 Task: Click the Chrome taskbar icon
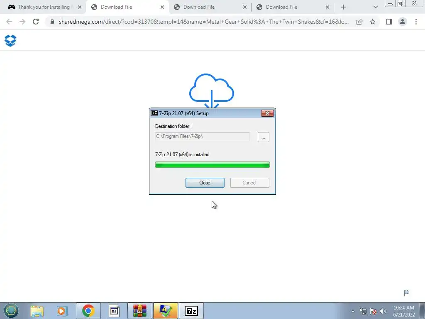pyautogui.click(x=88, y=311)
